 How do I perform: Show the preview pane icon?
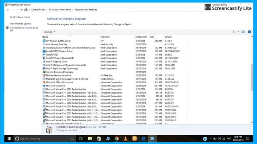(x=243, y=32)
